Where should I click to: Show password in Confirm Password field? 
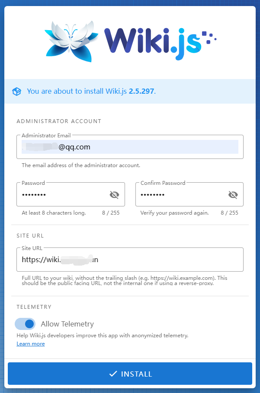point(233,195)
